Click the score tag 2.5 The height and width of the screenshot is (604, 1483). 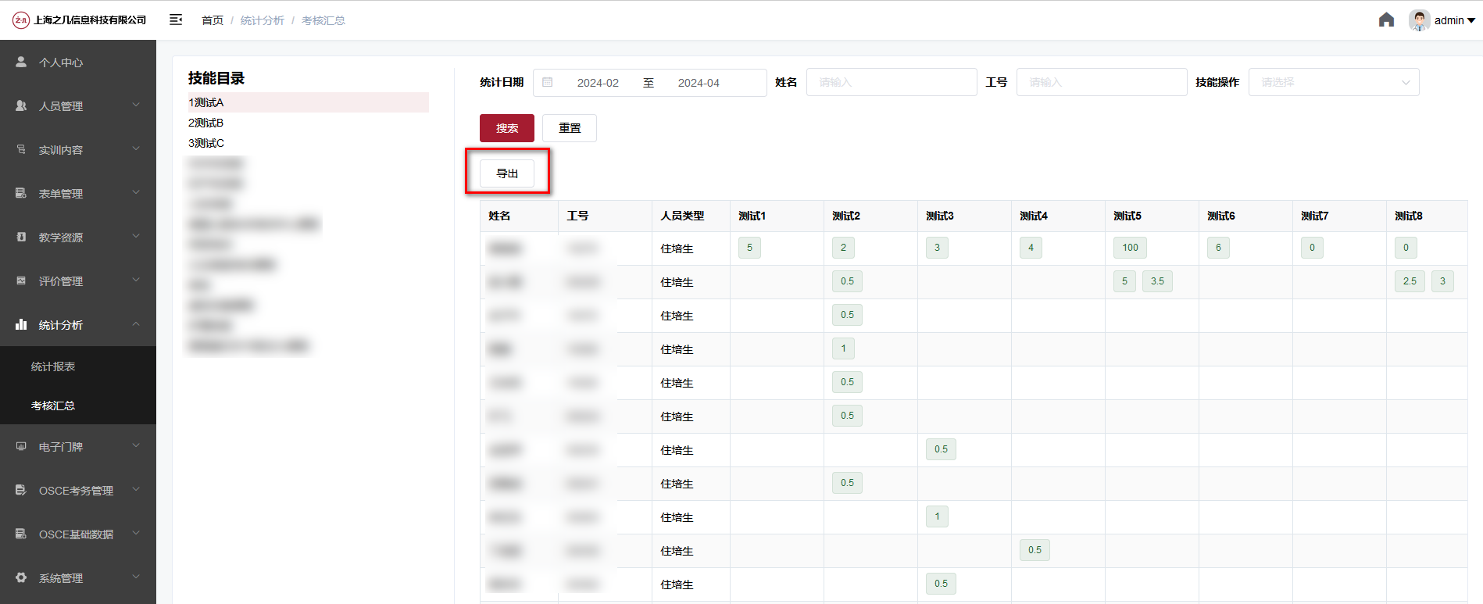click(1410, 281)
